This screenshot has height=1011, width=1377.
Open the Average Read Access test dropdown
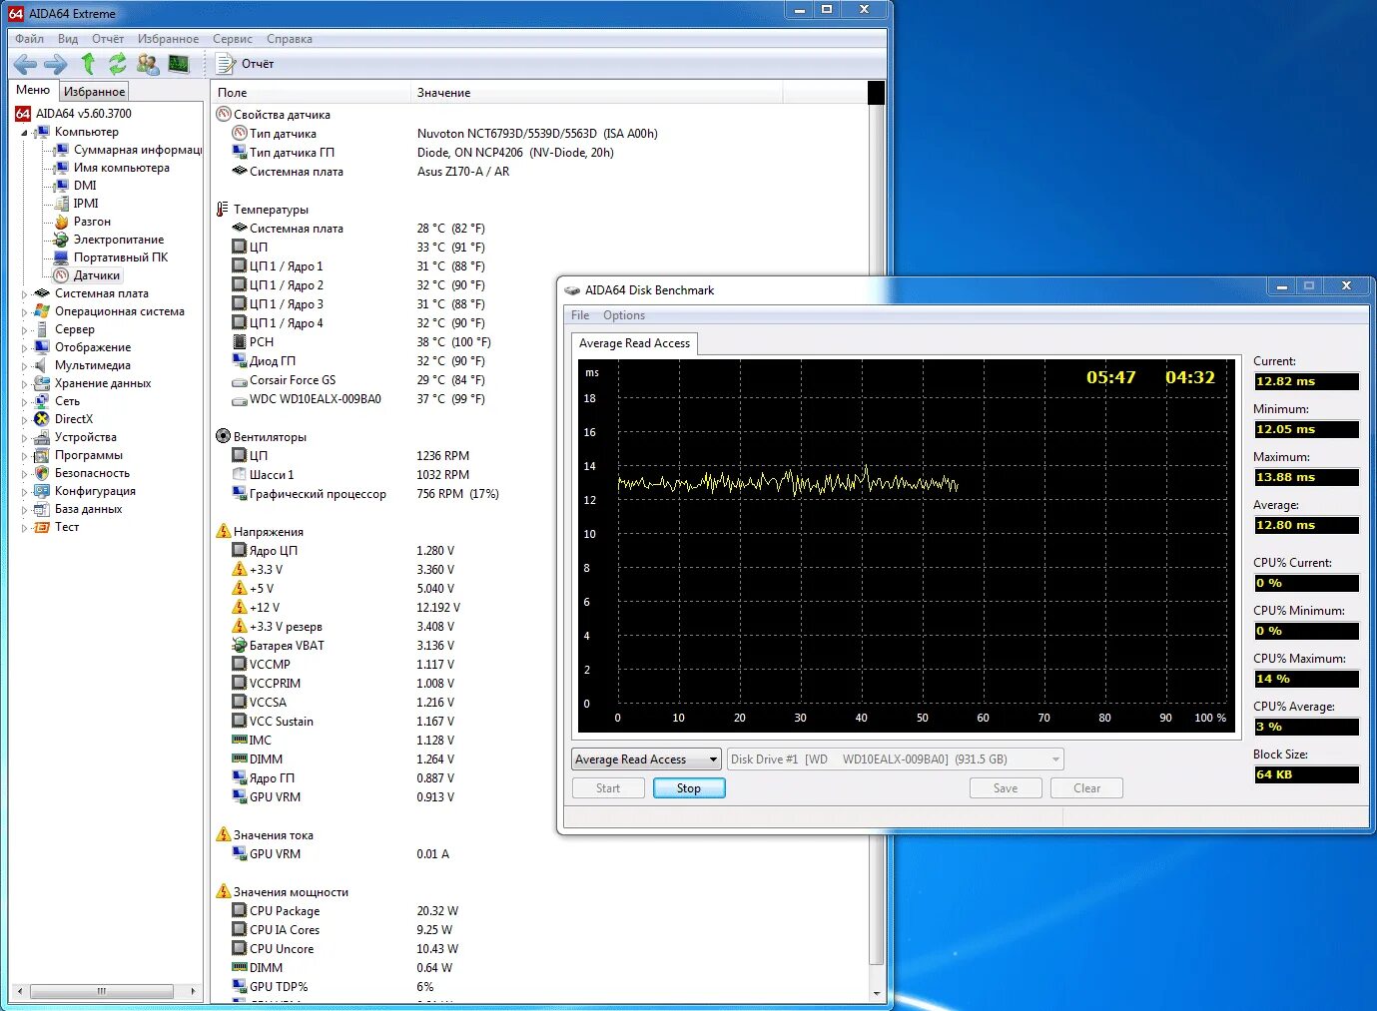(x=646, y=759)
